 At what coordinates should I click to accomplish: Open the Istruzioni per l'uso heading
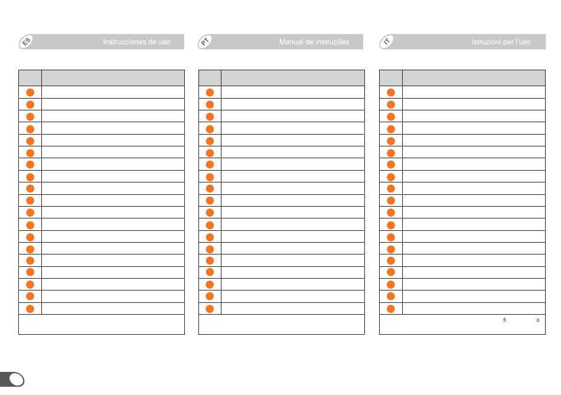(501, 42)
